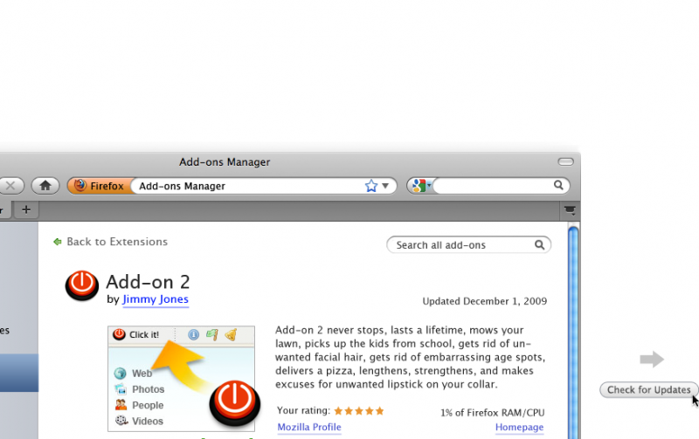Image resolution: width=699 pixels, height=439 pixels.
Task: Open the list all tabs dropdown
Action: pyautogui.click(x=570, y=209)
